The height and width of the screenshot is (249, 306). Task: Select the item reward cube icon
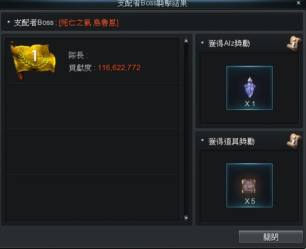tap(250, 185)
